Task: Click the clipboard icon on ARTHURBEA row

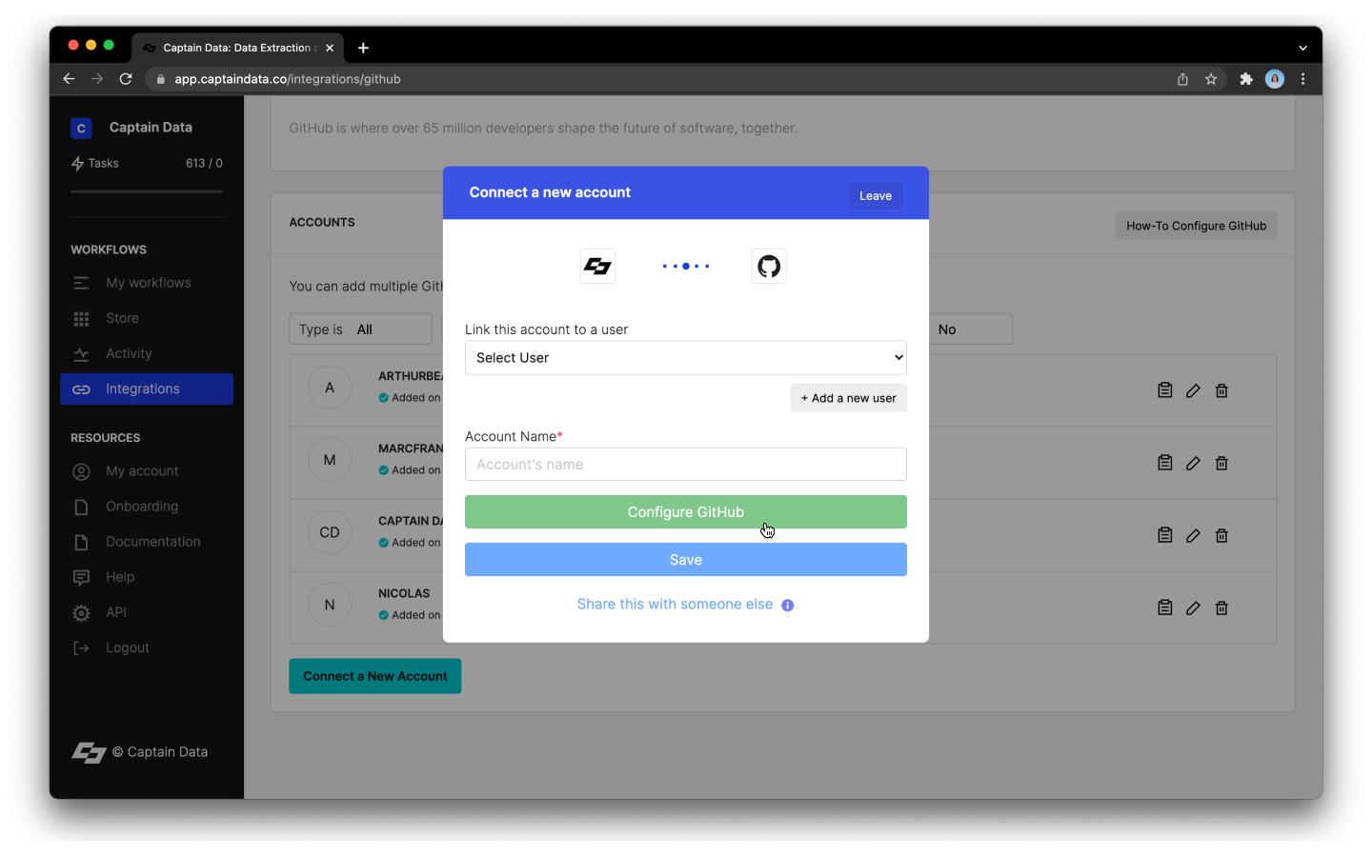Action: coord(1164,389)
